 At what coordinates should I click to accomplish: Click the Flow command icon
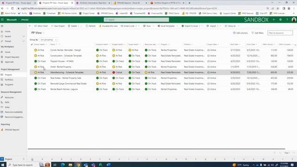[x=144, y=26]
